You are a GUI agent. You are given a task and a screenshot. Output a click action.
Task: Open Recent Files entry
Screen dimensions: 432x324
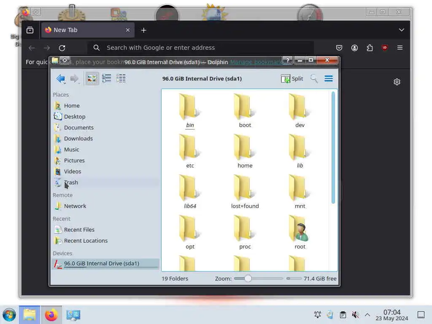[x=105, y=230]
